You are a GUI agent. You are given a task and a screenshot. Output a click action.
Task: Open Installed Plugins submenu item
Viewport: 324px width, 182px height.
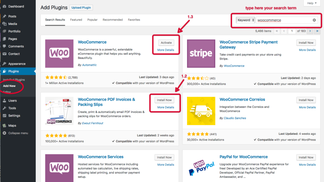tap(14, 80)
